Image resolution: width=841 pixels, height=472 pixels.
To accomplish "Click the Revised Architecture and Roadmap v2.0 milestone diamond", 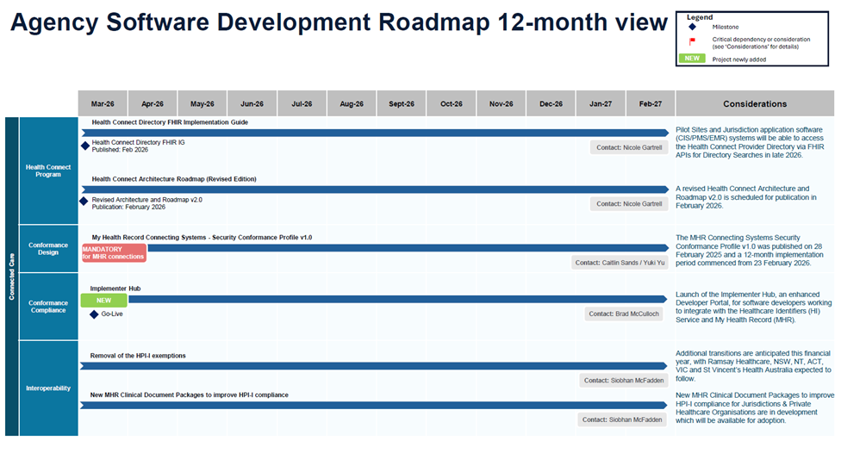I will click(84, 202).
